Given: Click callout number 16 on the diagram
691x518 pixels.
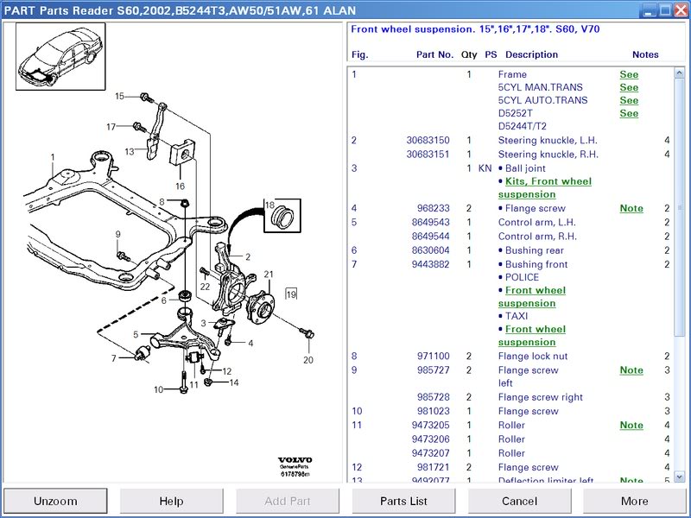Looking at the screenshot, I should 180,186.
